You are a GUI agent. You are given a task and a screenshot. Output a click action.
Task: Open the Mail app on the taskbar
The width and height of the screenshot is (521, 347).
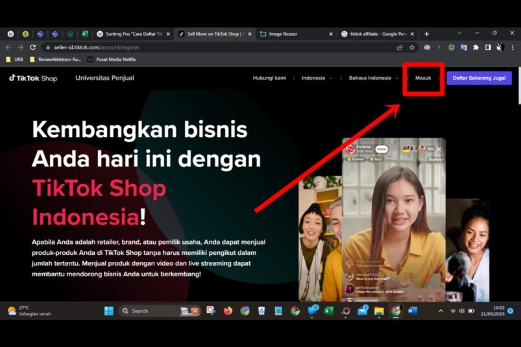[x=362, y=311]
